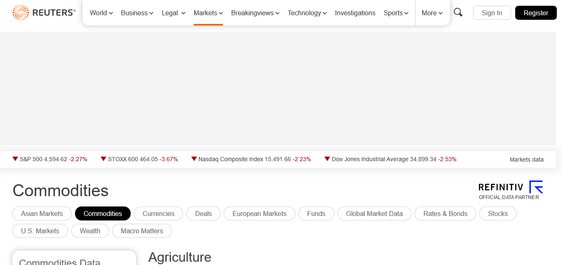Viewport: 563px width, 265px height.
Task: Click the Register button
Action: [536, 13]
